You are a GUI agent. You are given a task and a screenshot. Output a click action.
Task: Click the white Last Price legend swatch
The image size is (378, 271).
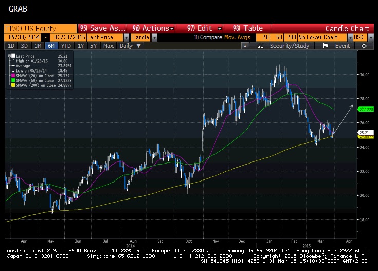[x=13, y=56]
